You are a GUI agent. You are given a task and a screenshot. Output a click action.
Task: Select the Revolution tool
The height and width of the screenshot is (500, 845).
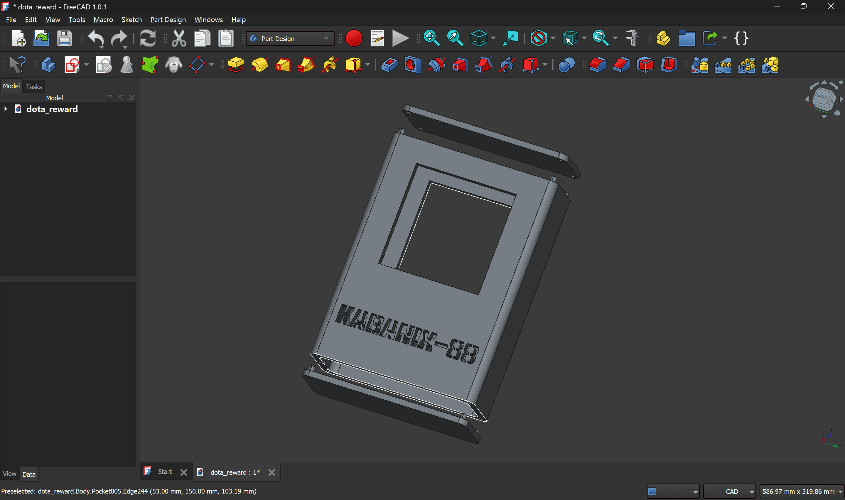click(x=259, y=65)
